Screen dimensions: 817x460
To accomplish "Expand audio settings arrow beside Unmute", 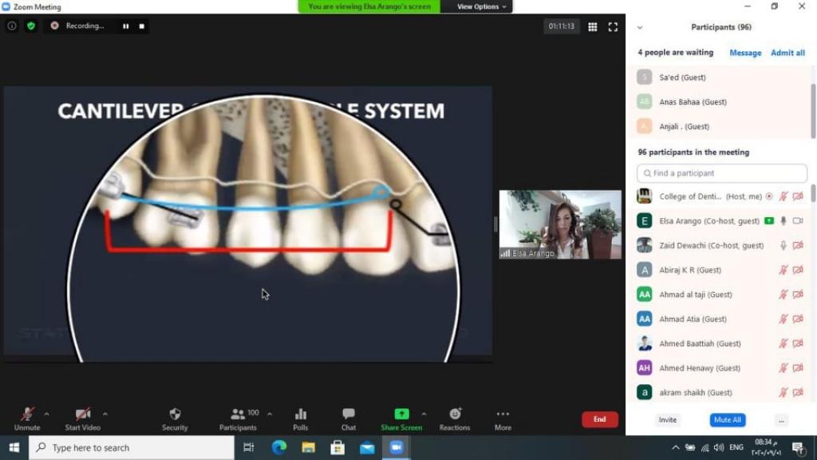I will [46, 414].
